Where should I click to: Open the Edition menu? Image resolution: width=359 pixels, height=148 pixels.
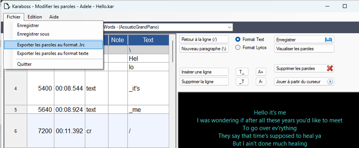click(35, 17)
